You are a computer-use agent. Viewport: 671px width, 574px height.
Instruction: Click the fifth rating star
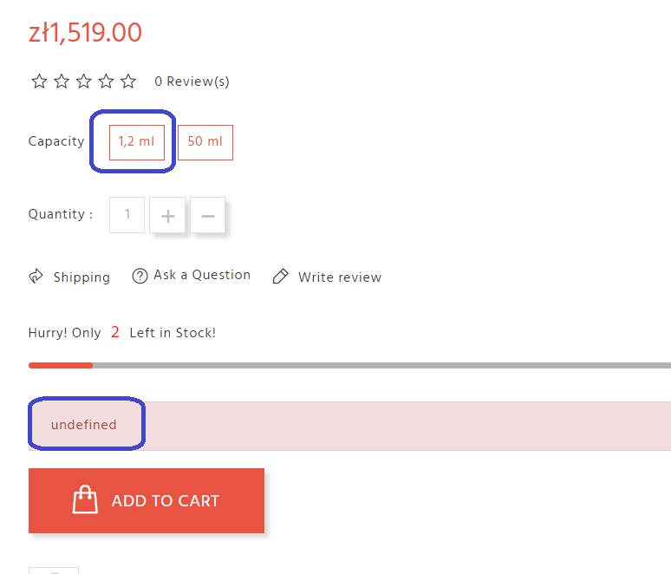tap(128, 82)
